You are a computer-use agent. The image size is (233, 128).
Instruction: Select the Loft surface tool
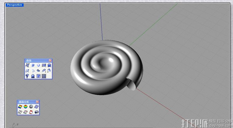pos(28,71)
